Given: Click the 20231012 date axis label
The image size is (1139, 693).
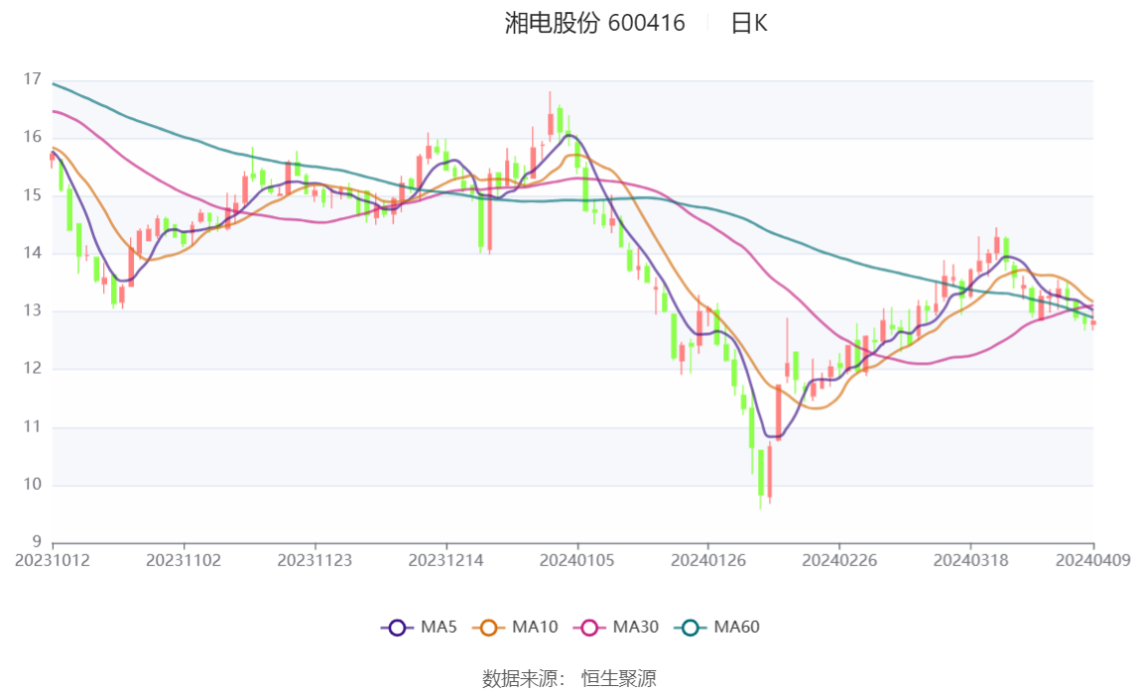Looking at the screenshot, I should (53, 561).
